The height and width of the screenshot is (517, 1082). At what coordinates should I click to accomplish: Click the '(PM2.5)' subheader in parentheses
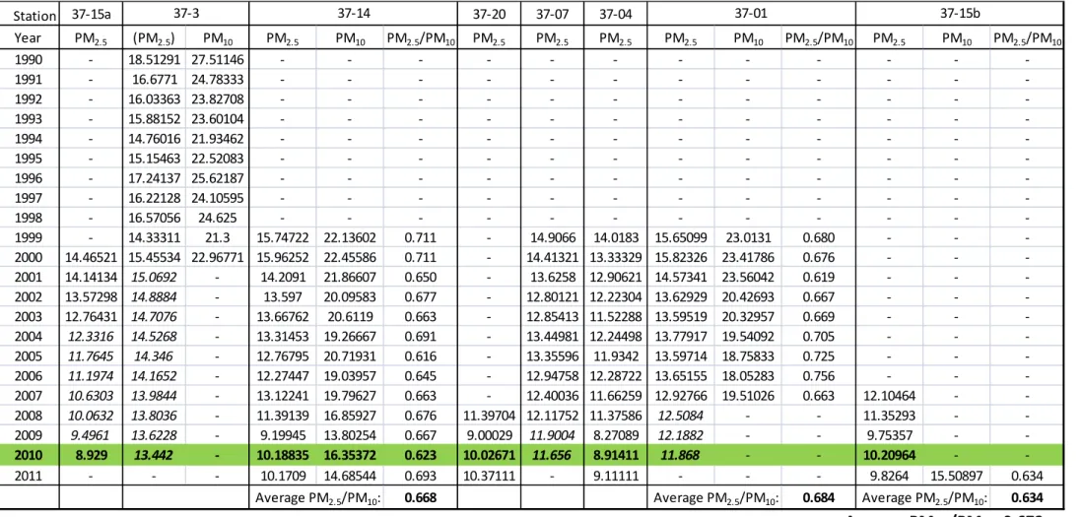(x=154, y=39)
